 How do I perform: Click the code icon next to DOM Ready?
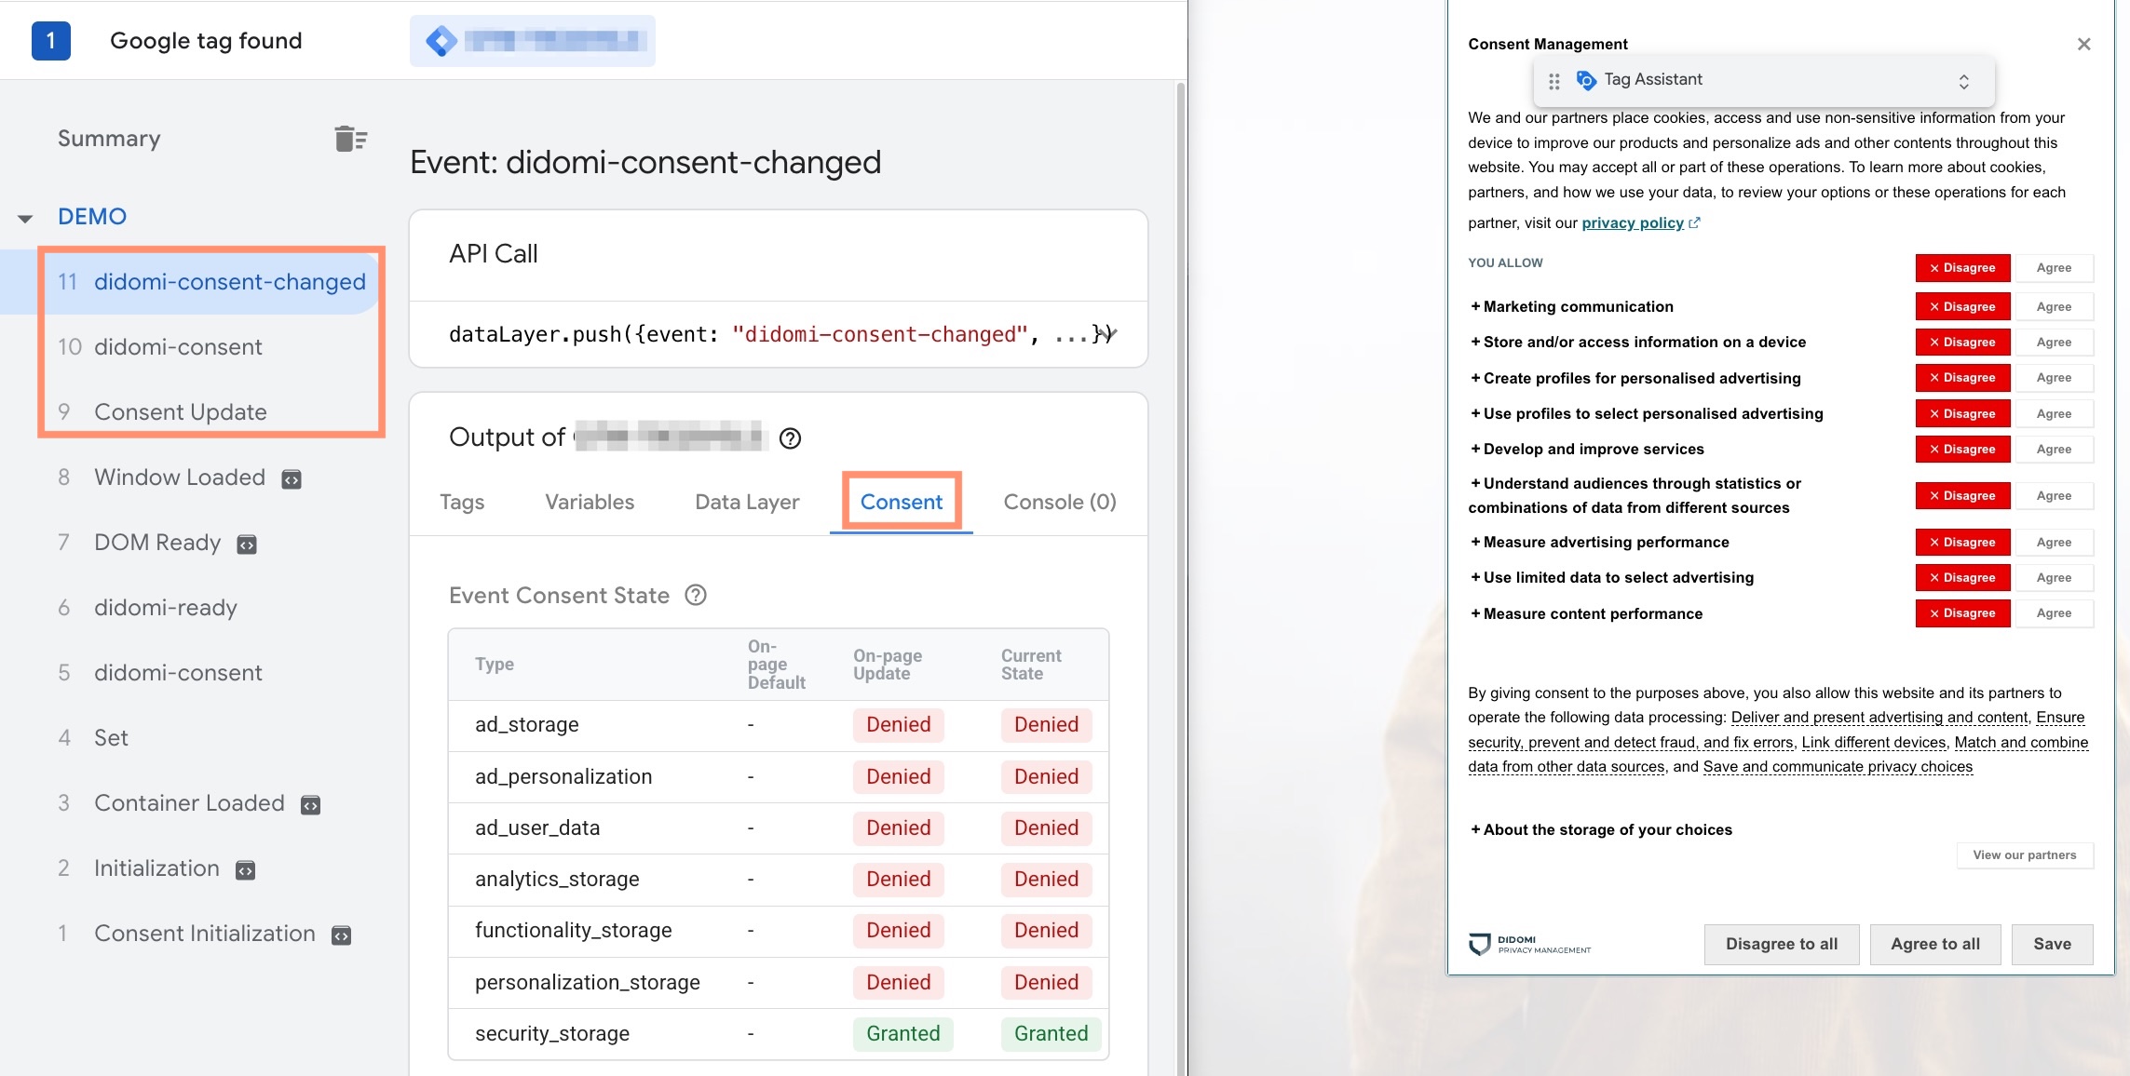coord(247,545)
